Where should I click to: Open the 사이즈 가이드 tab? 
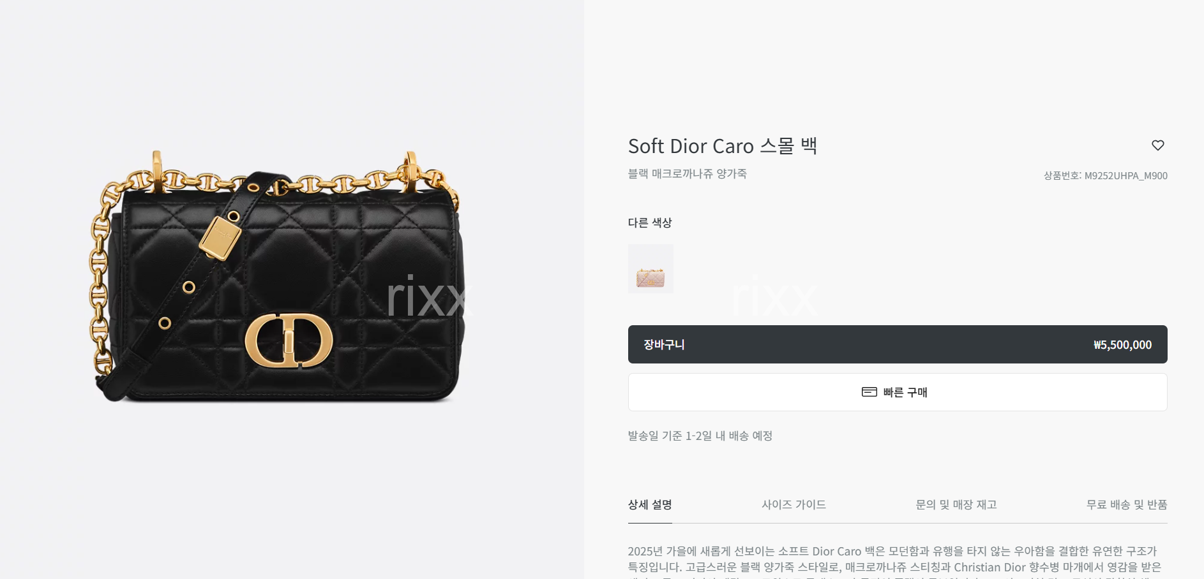[x=794, y=504]
